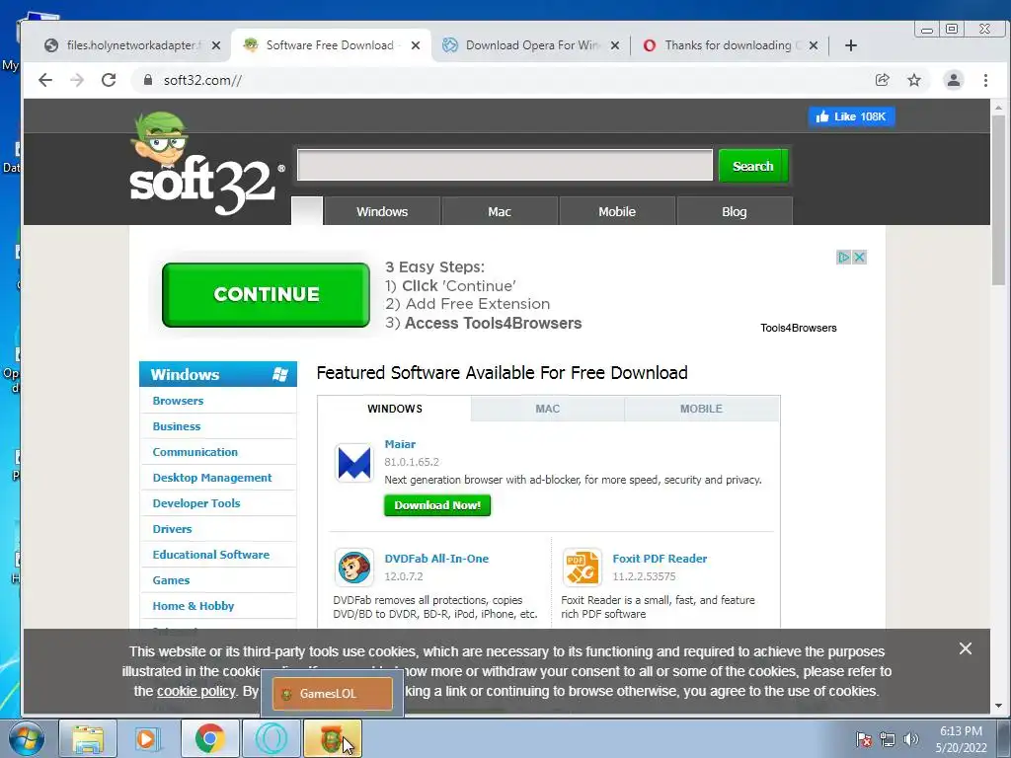1011x758 pixels.
Task: Reload the soft32 page
Action: click(x=109, y=80)
